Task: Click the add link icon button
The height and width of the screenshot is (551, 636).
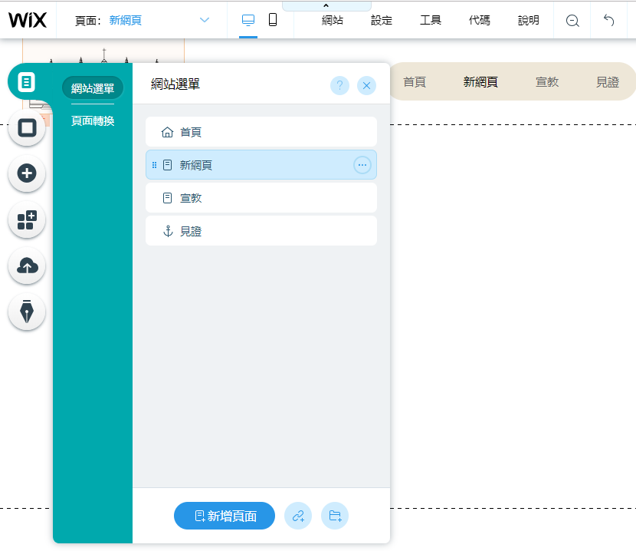Action: click(x=298, y=516)
